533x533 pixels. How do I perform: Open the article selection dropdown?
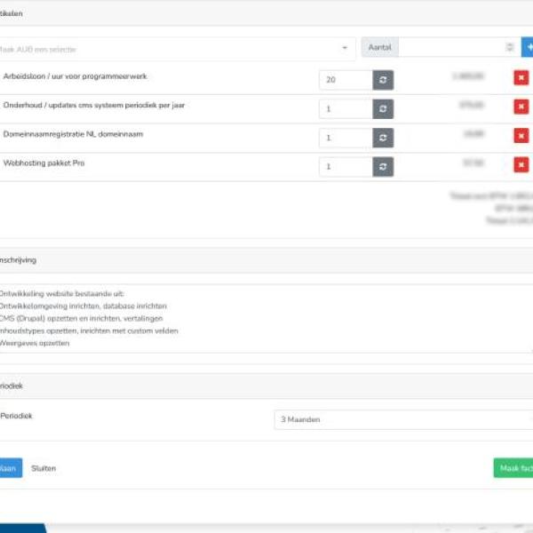tap(176, 48)
